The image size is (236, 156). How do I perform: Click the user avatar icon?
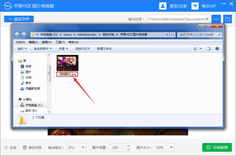(163, 6)
